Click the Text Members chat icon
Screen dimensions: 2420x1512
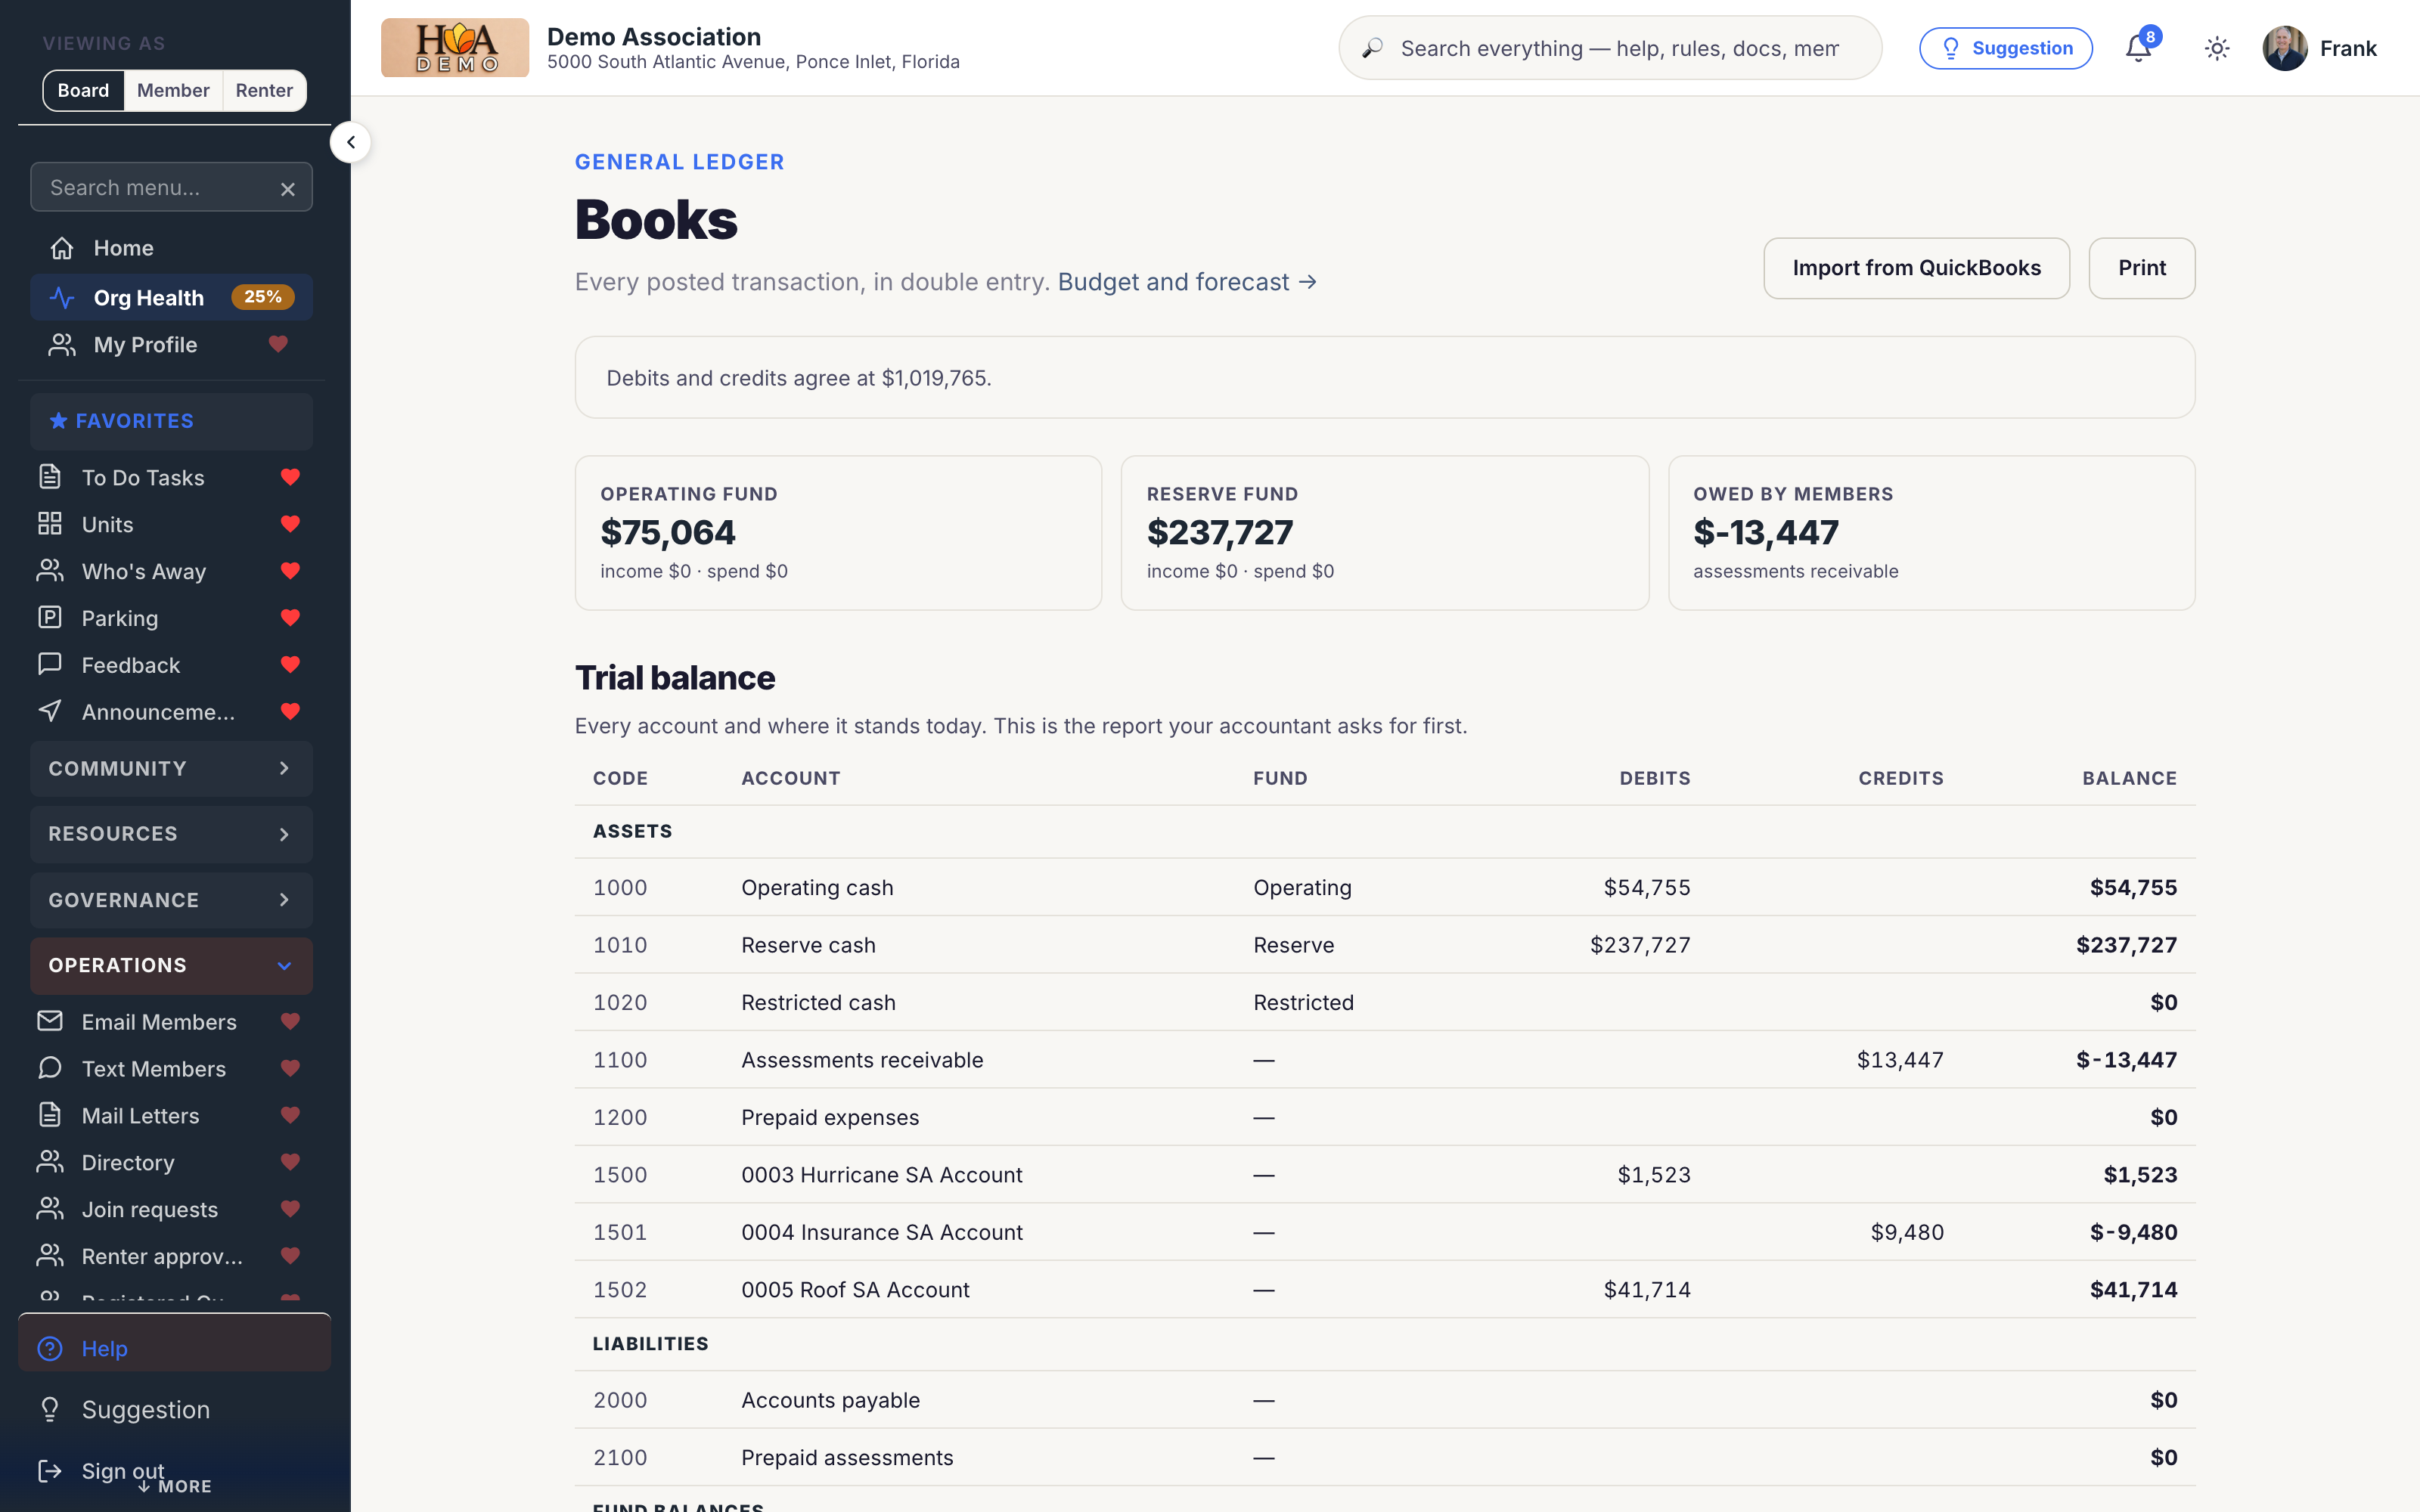point(50,1068)
